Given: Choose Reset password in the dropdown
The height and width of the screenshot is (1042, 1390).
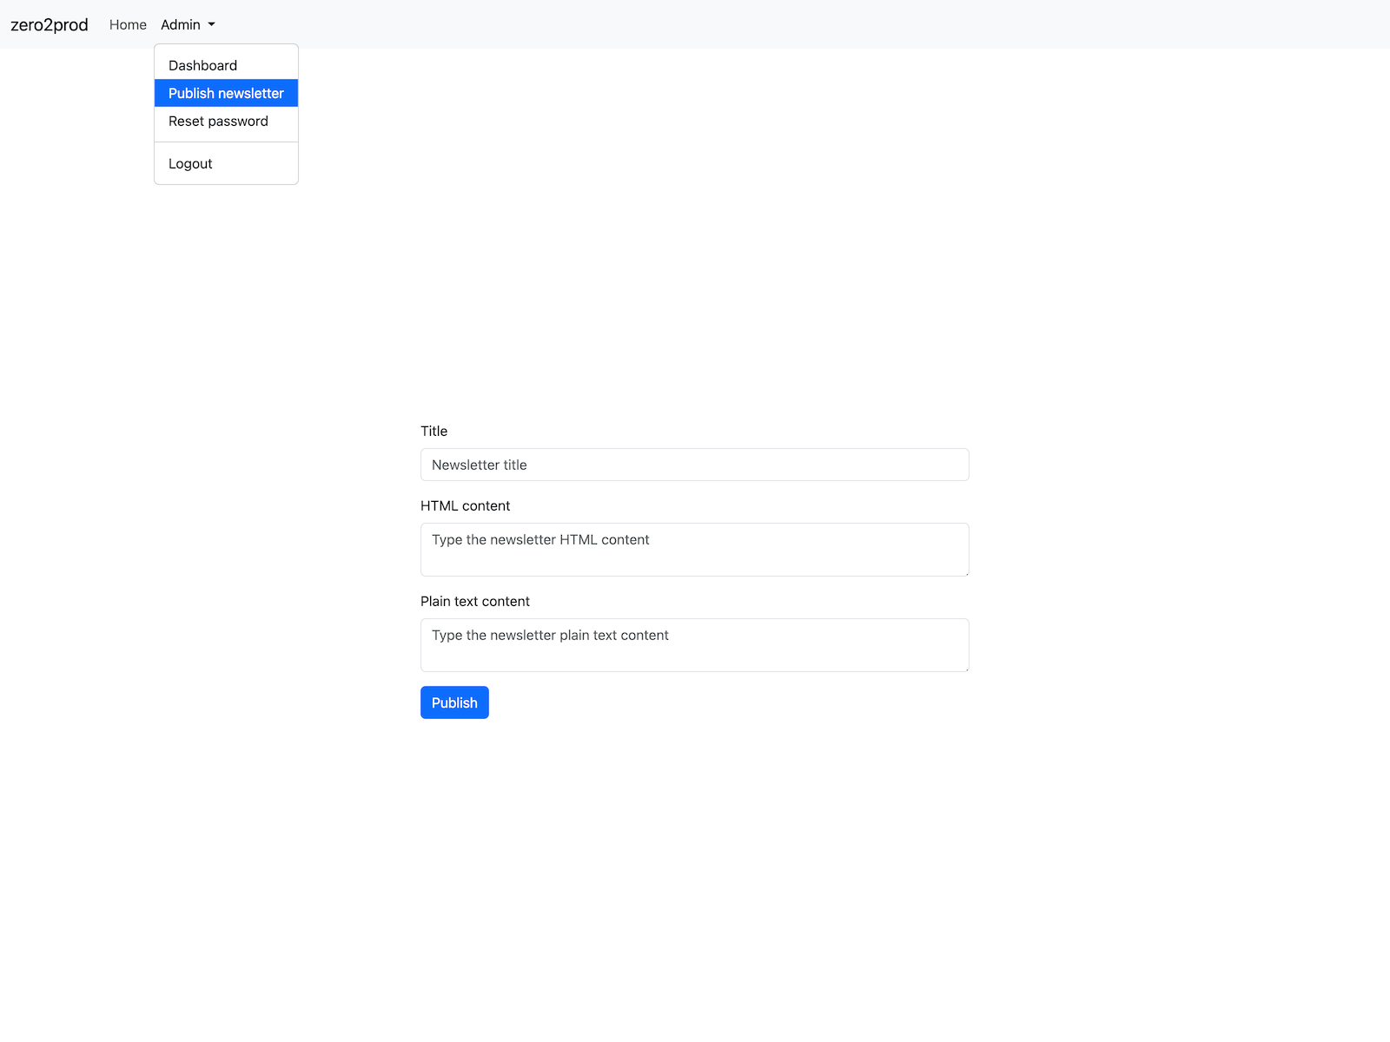Looking at the screenshot, I should pyautogui.click(x=218, y=121).
